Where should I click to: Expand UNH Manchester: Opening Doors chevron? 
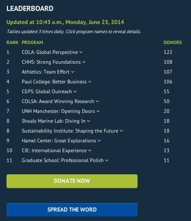click(98, 111)
